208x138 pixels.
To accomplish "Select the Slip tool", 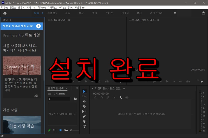I will click(x=84, y=111).
